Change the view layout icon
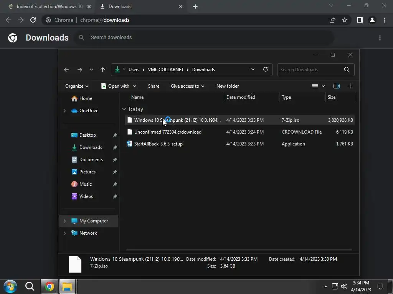The image size is (393, 294). coord(315,86)
